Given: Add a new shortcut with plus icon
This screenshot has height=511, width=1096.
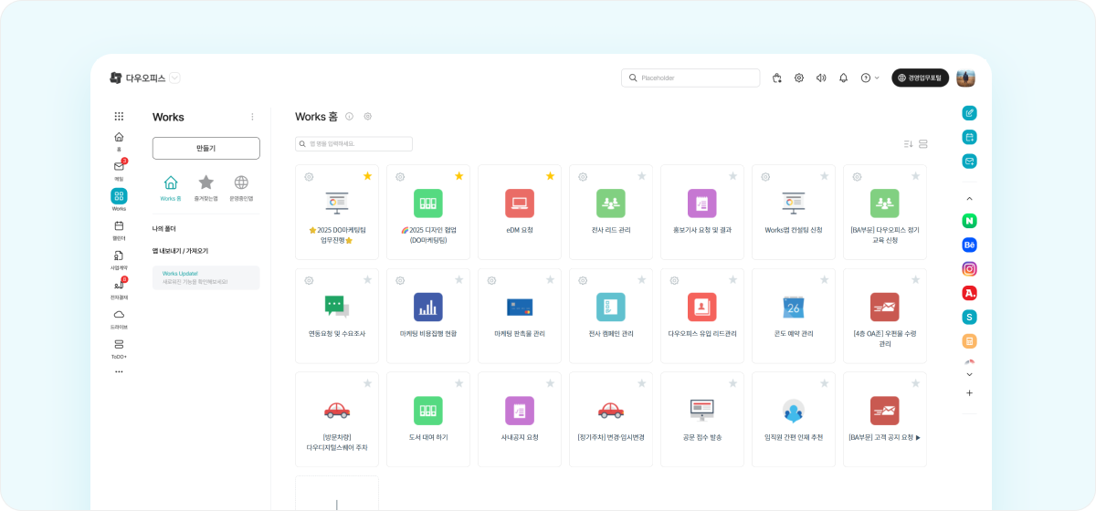Looking at the screenshot, I should tap(970, 393).
